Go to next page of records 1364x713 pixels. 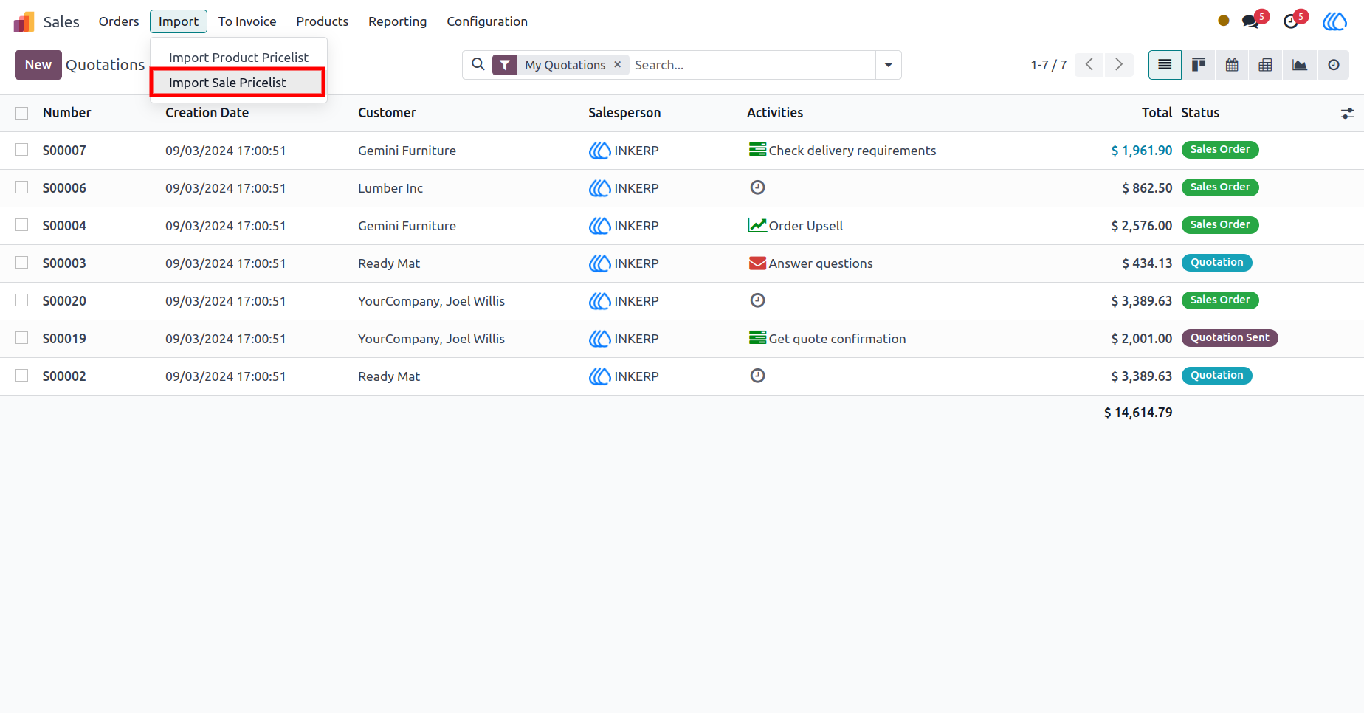point(1119,65)
